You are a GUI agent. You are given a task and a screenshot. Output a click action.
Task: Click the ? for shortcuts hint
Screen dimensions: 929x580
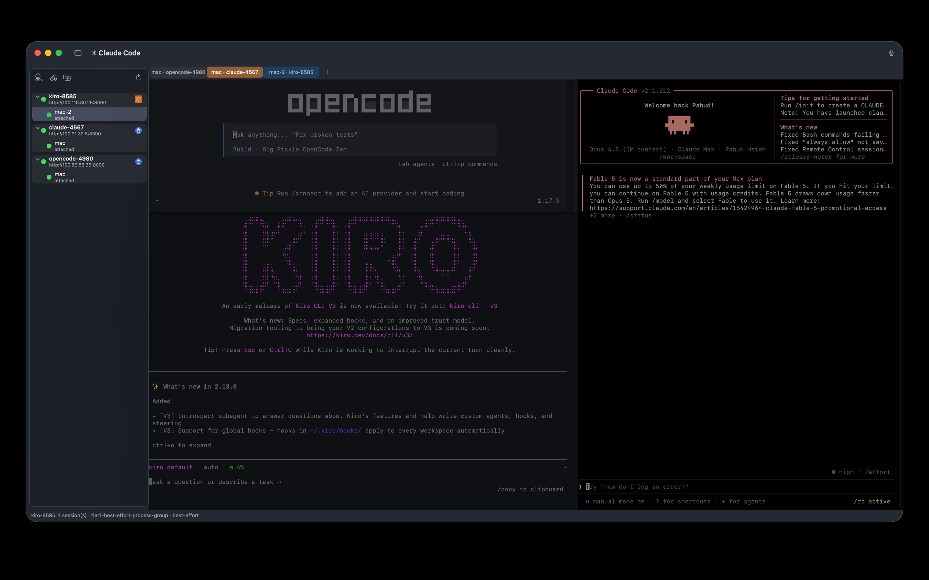point(683,501)
